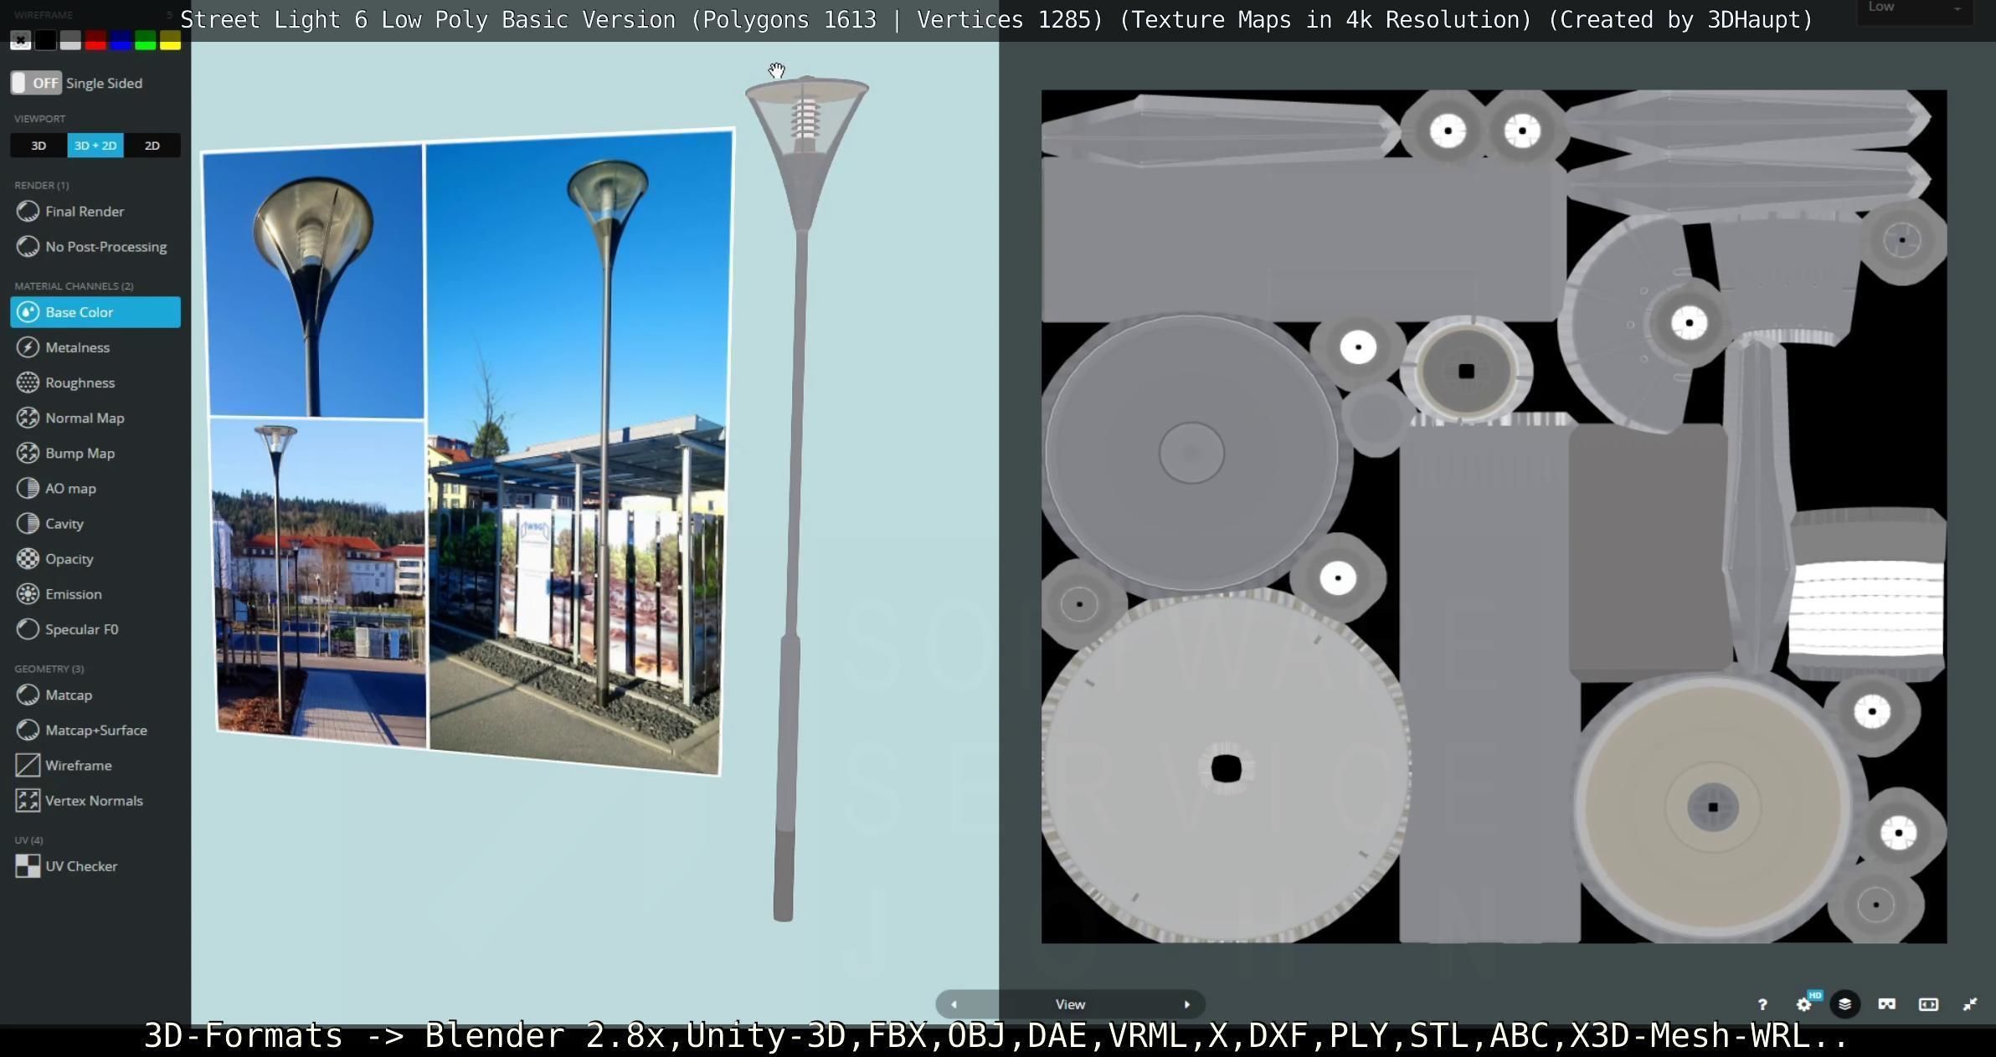Toggle the model inspector layers icon
Screen dimensions: 1996x1057
click(x=1844, y=1004)
